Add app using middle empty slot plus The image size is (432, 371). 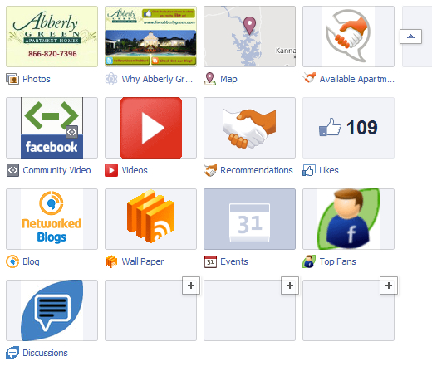click(290, 286)
